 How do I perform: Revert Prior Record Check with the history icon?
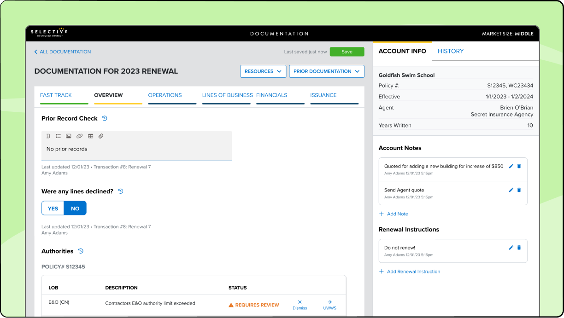click(x=105, y=118)
